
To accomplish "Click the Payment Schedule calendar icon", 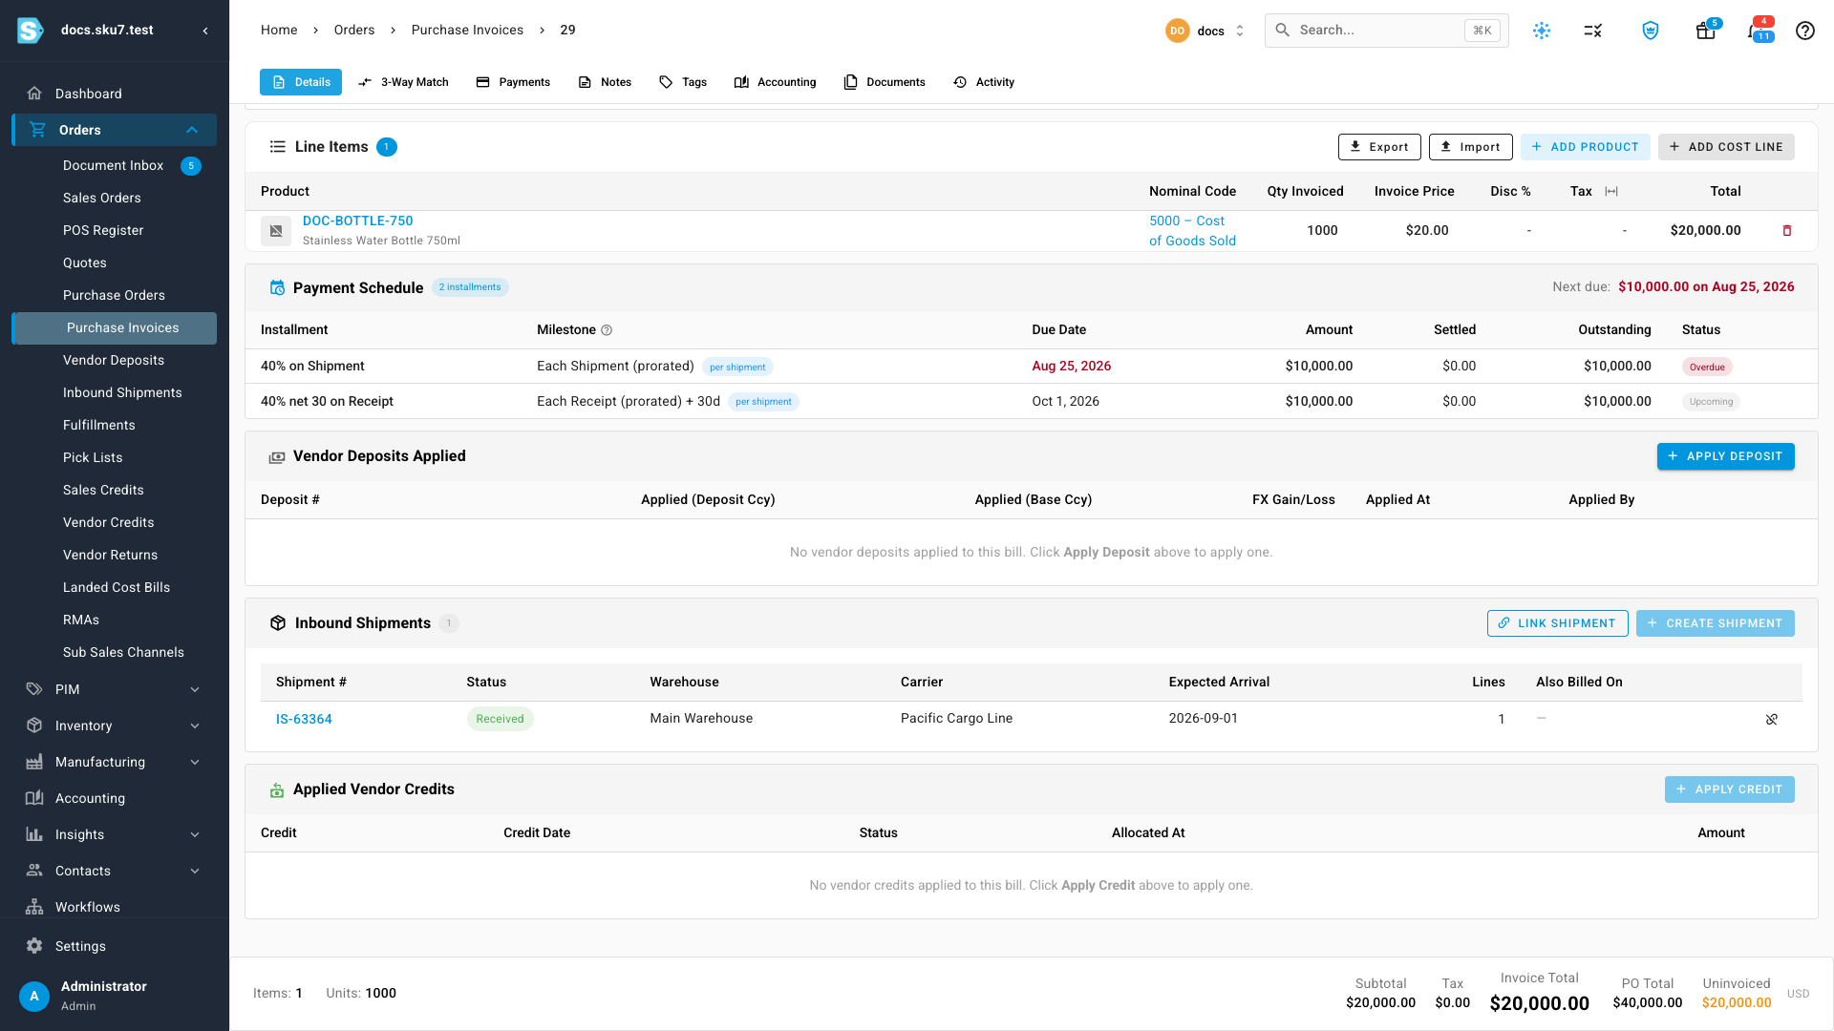I will [277, 288].
